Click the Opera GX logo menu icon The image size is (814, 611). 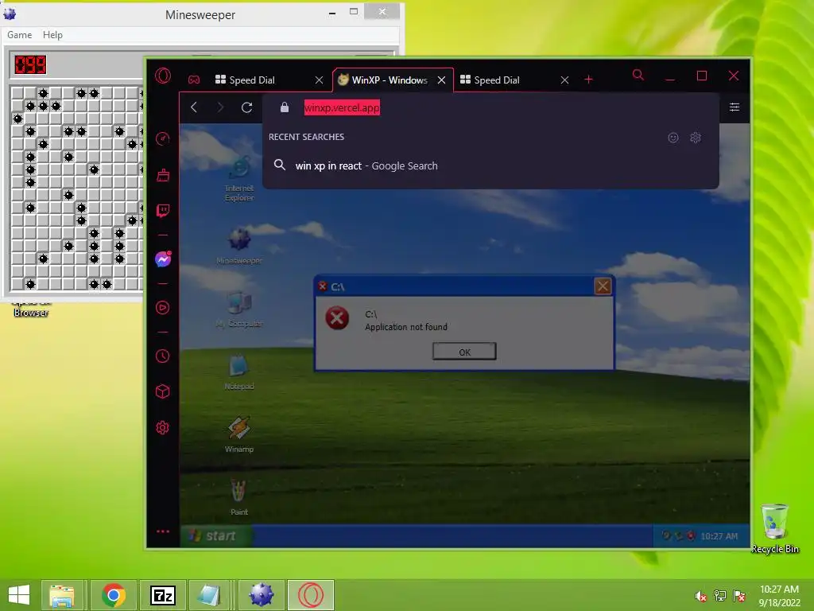(162, 76)
